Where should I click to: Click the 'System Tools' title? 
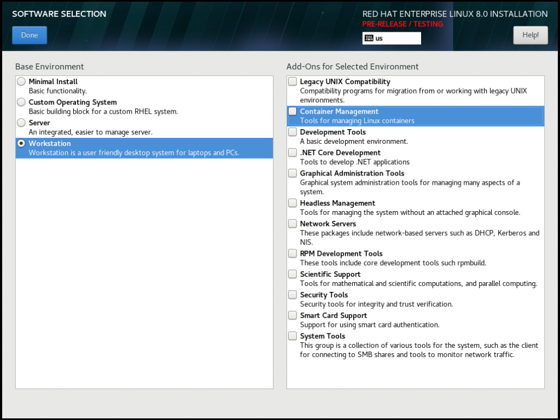pyautogui.click(x=323, y=336)
